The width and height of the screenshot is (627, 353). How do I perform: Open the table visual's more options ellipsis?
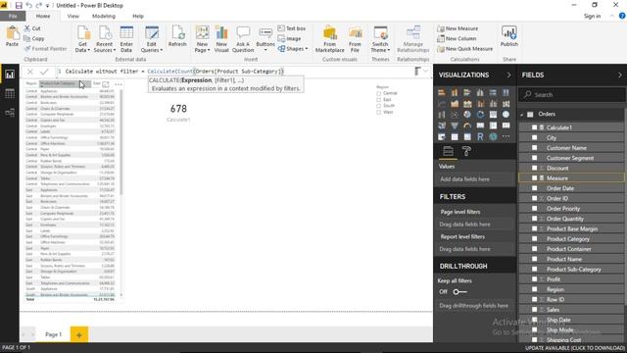click(x=119, y=84)
